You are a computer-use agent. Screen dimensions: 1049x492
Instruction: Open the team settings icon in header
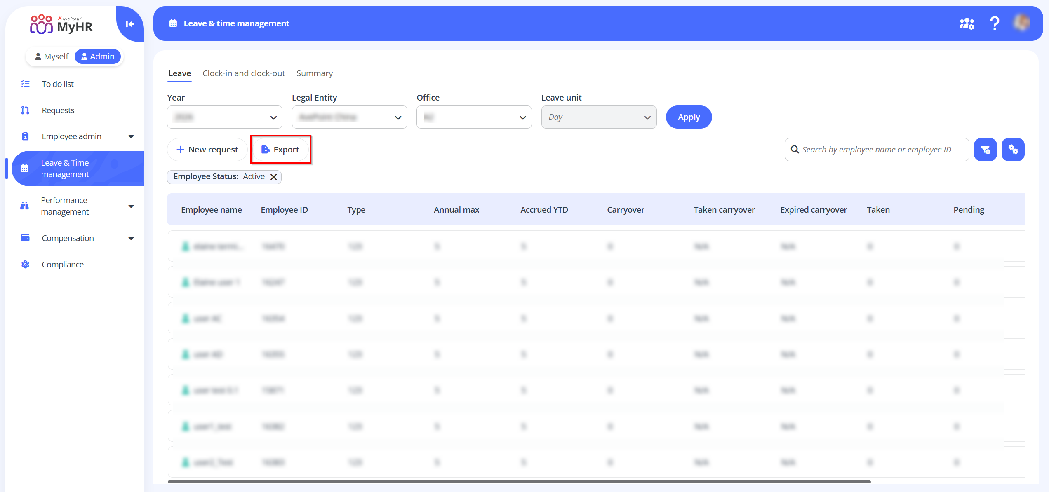click(966, 23)
